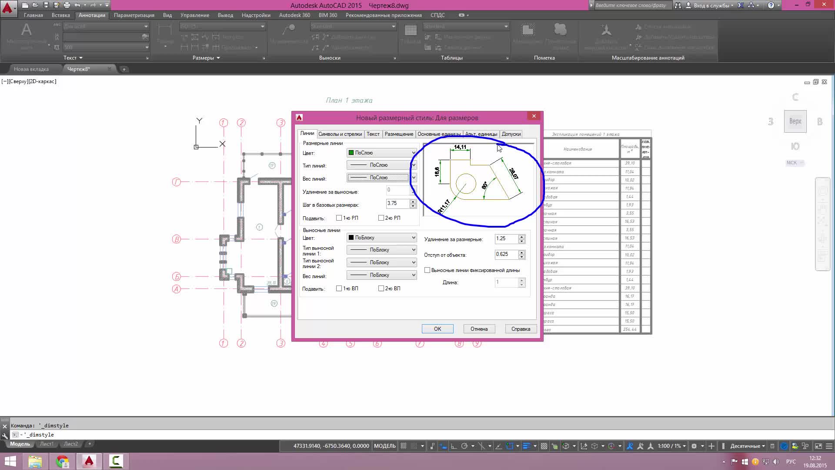Click the Help question mark icon
The width and height of the screenshot is (835, 470).
pyautogui.click(x=771, y=5)
